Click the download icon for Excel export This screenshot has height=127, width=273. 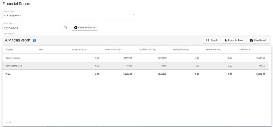pyautogui.click(x=226, y=40)
